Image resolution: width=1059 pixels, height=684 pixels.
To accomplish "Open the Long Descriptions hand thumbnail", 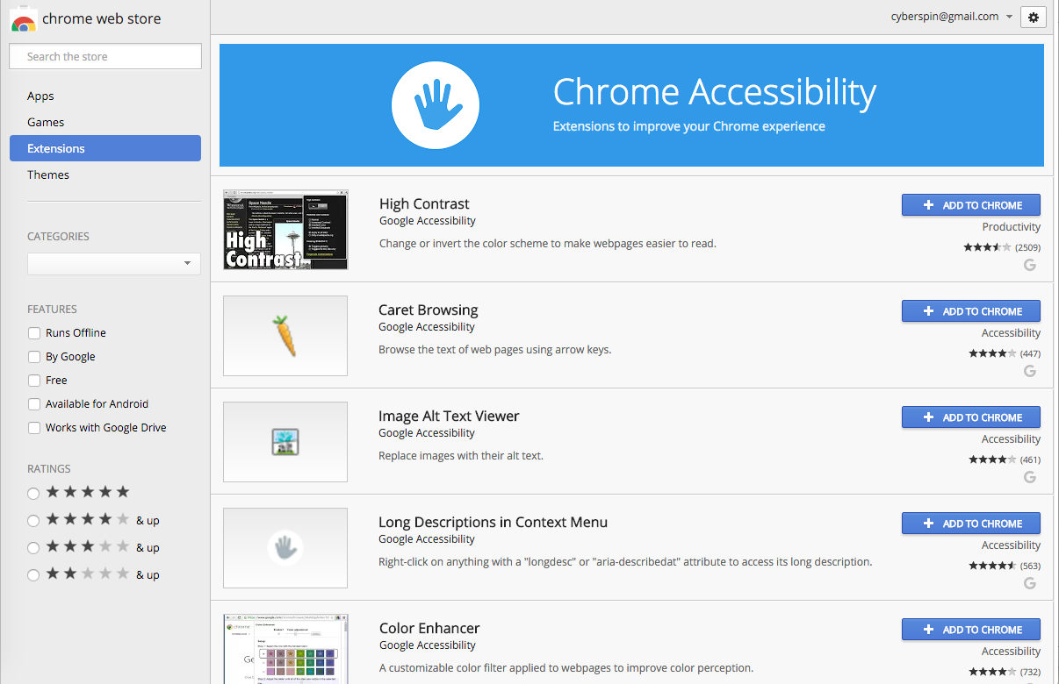I will click(x=285, y=548).
